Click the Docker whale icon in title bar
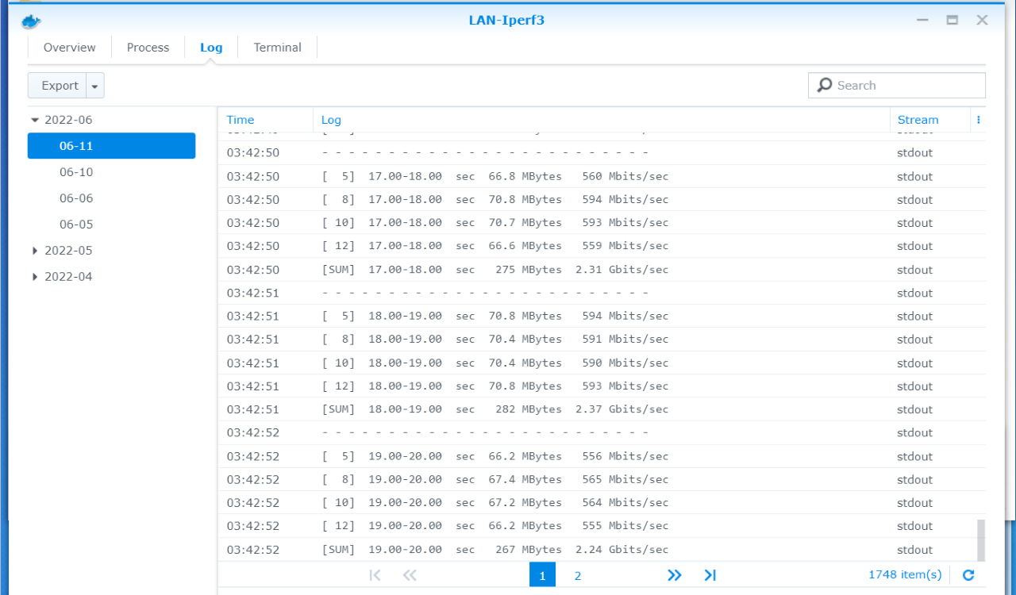This screenshot has width=1016, height=595. 32,21
